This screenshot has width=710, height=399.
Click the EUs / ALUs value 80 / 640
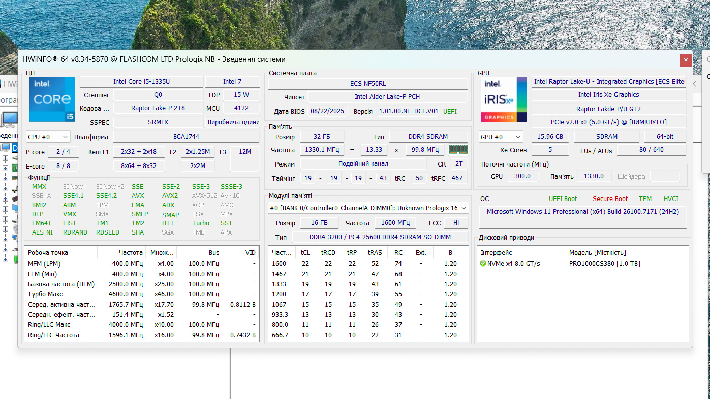tap(652, 150)
